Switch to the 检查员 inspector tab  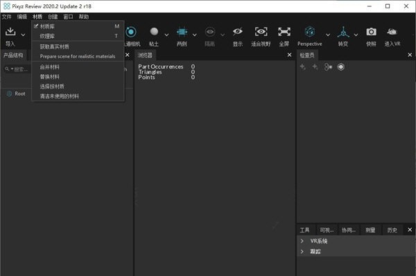(307, 55)
